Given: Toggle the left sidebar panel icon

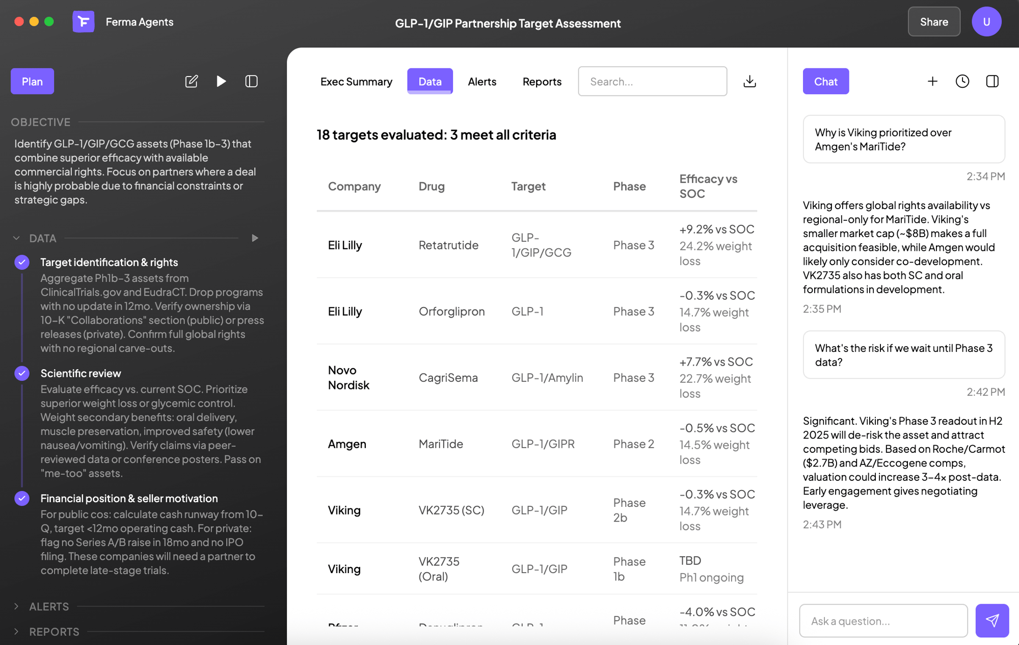Looking at the screenshot, I should click(252, 82).
